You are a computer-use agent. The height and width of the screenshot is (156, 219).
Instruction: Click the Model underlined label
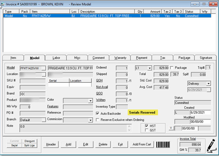click(11, 68)
